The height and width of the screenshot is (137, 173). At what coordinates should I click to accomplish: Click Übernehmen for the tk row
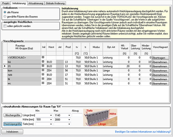point(160,79)
